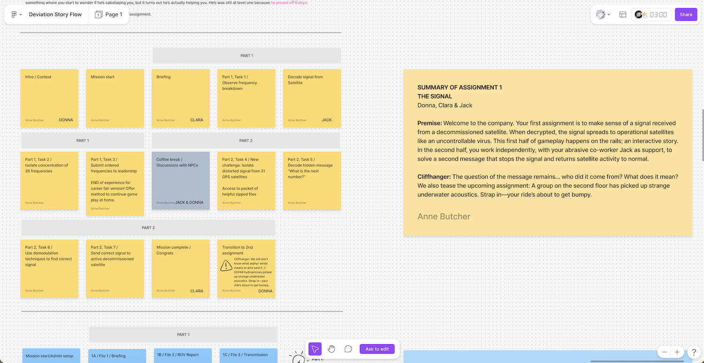Select the Transition to 2nd assignment note
This screenshot has width=704, height=363.
(x=246, y=268)
